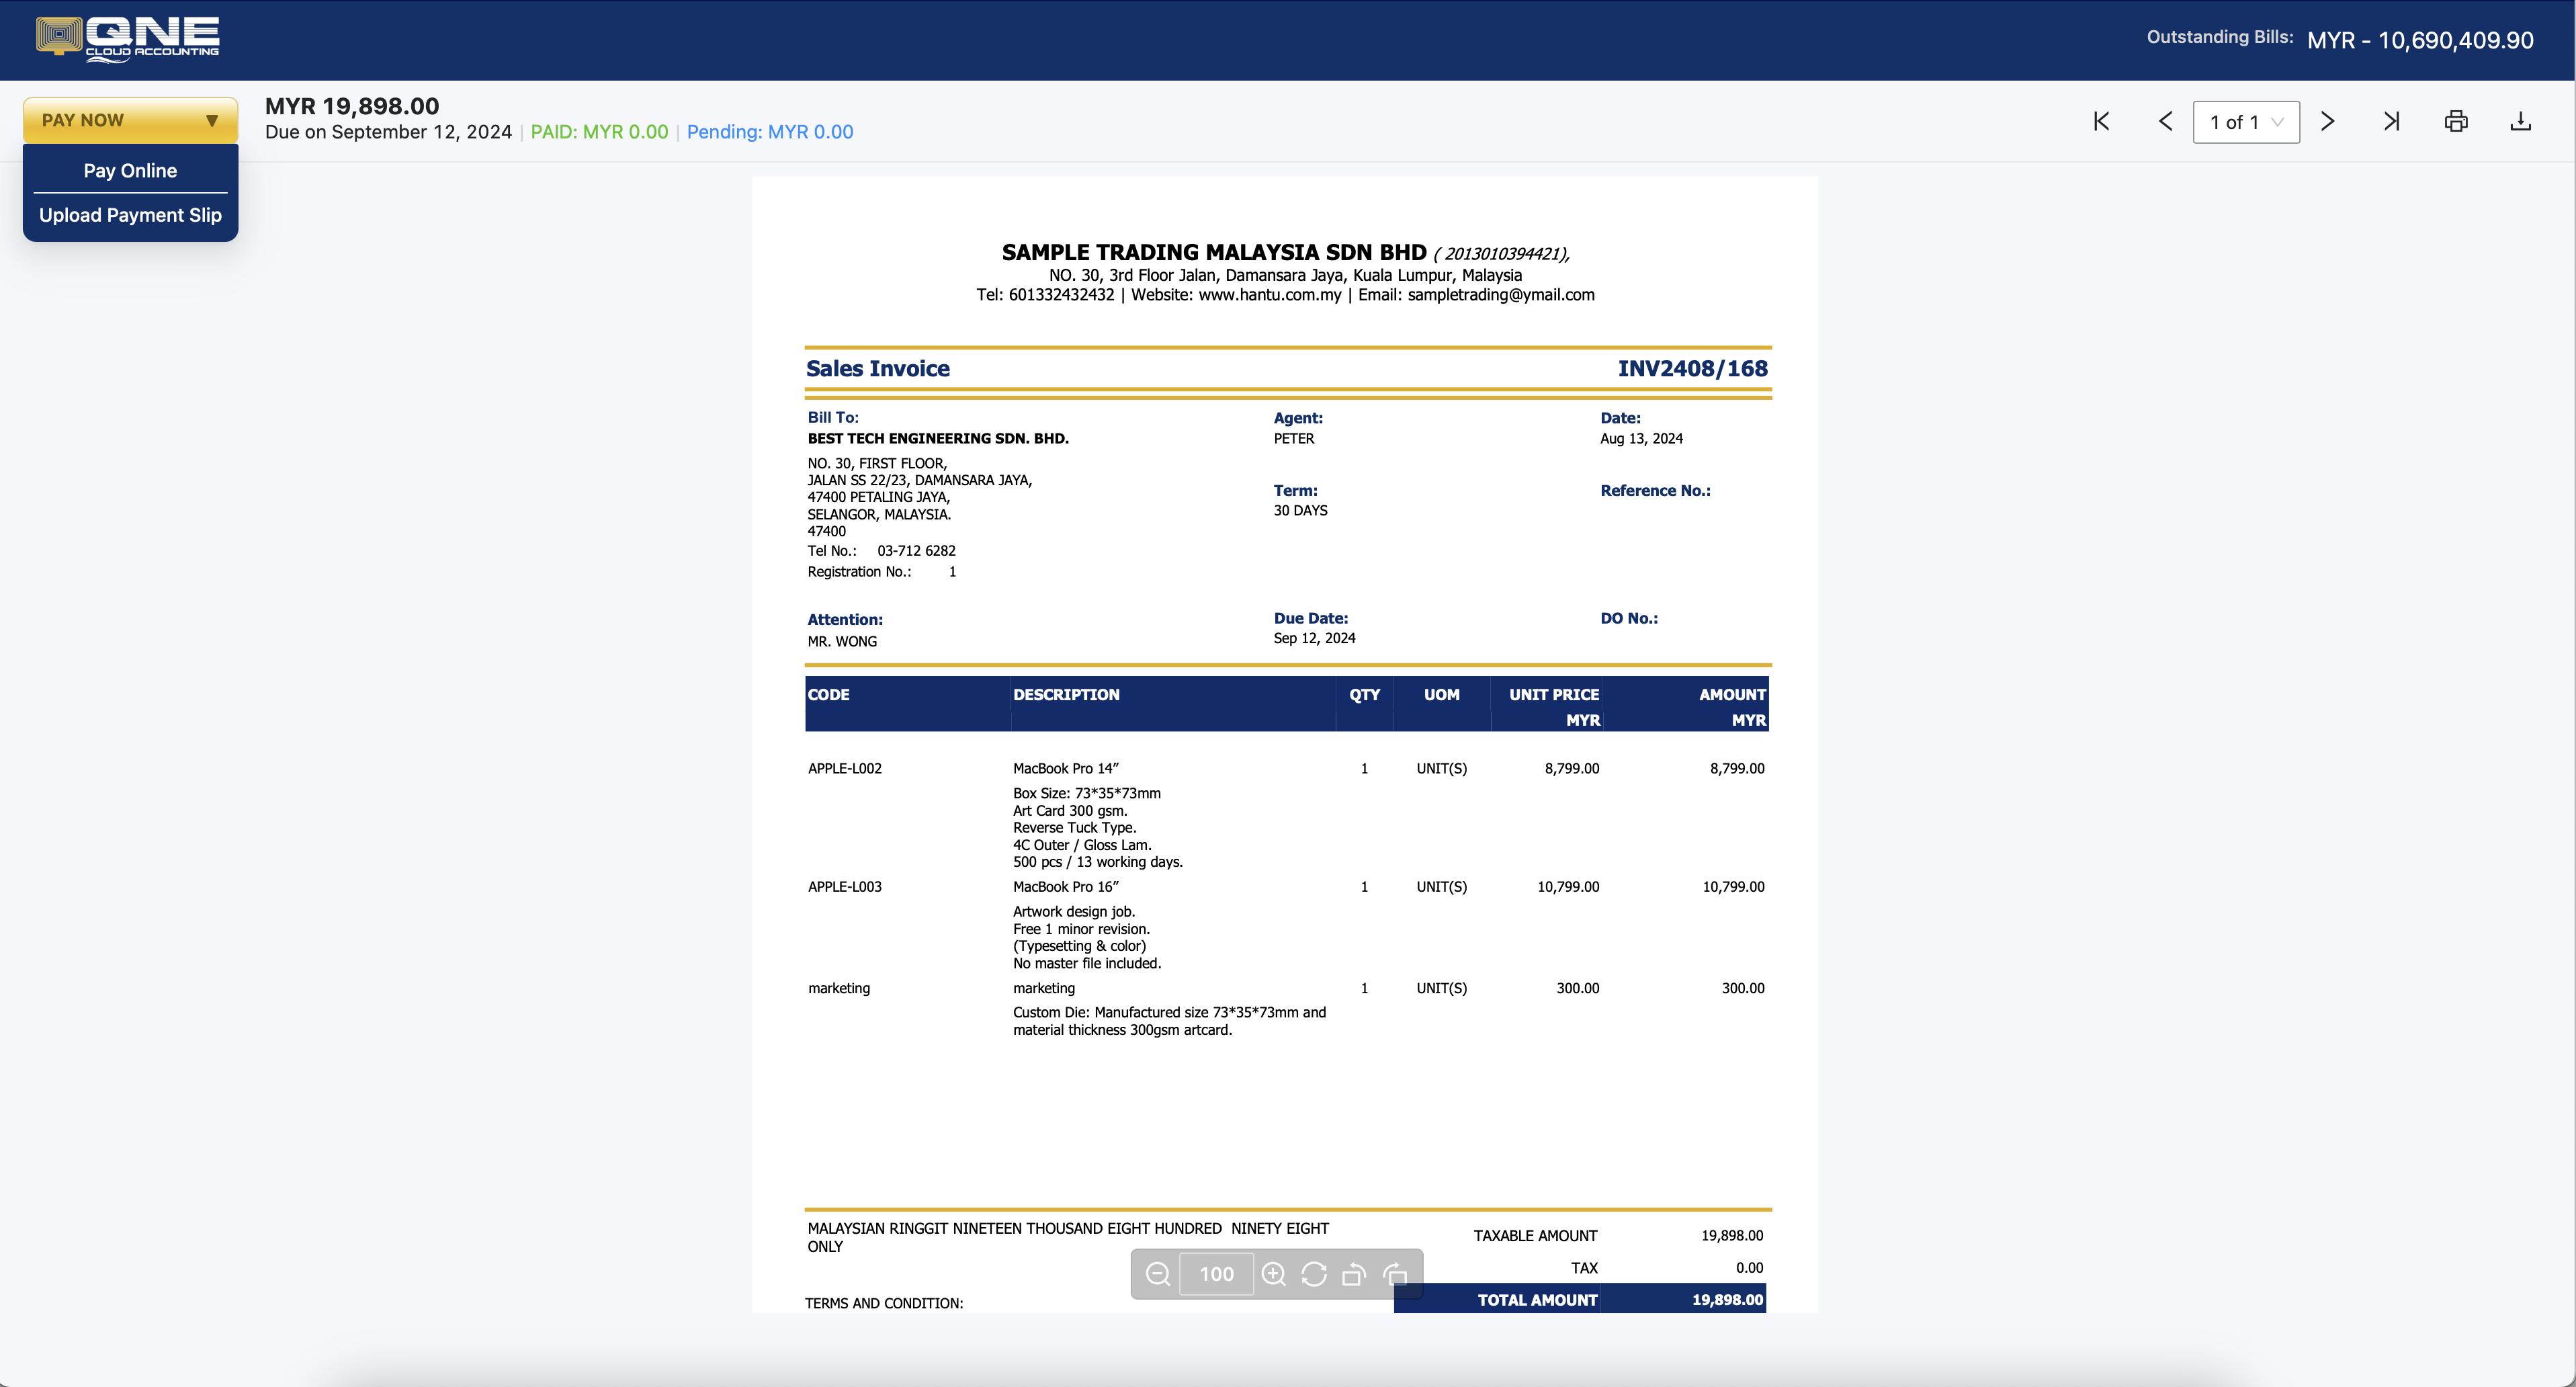Click the PAID MYR 0.00 label

click(599, 132)
